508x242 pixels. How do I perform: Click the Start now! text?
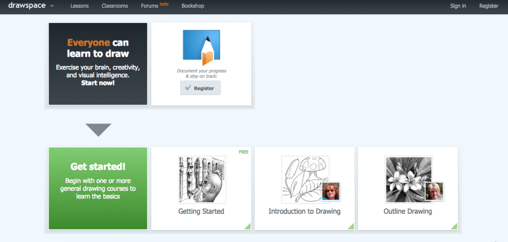pyautogui.click(x=98, y=83)
